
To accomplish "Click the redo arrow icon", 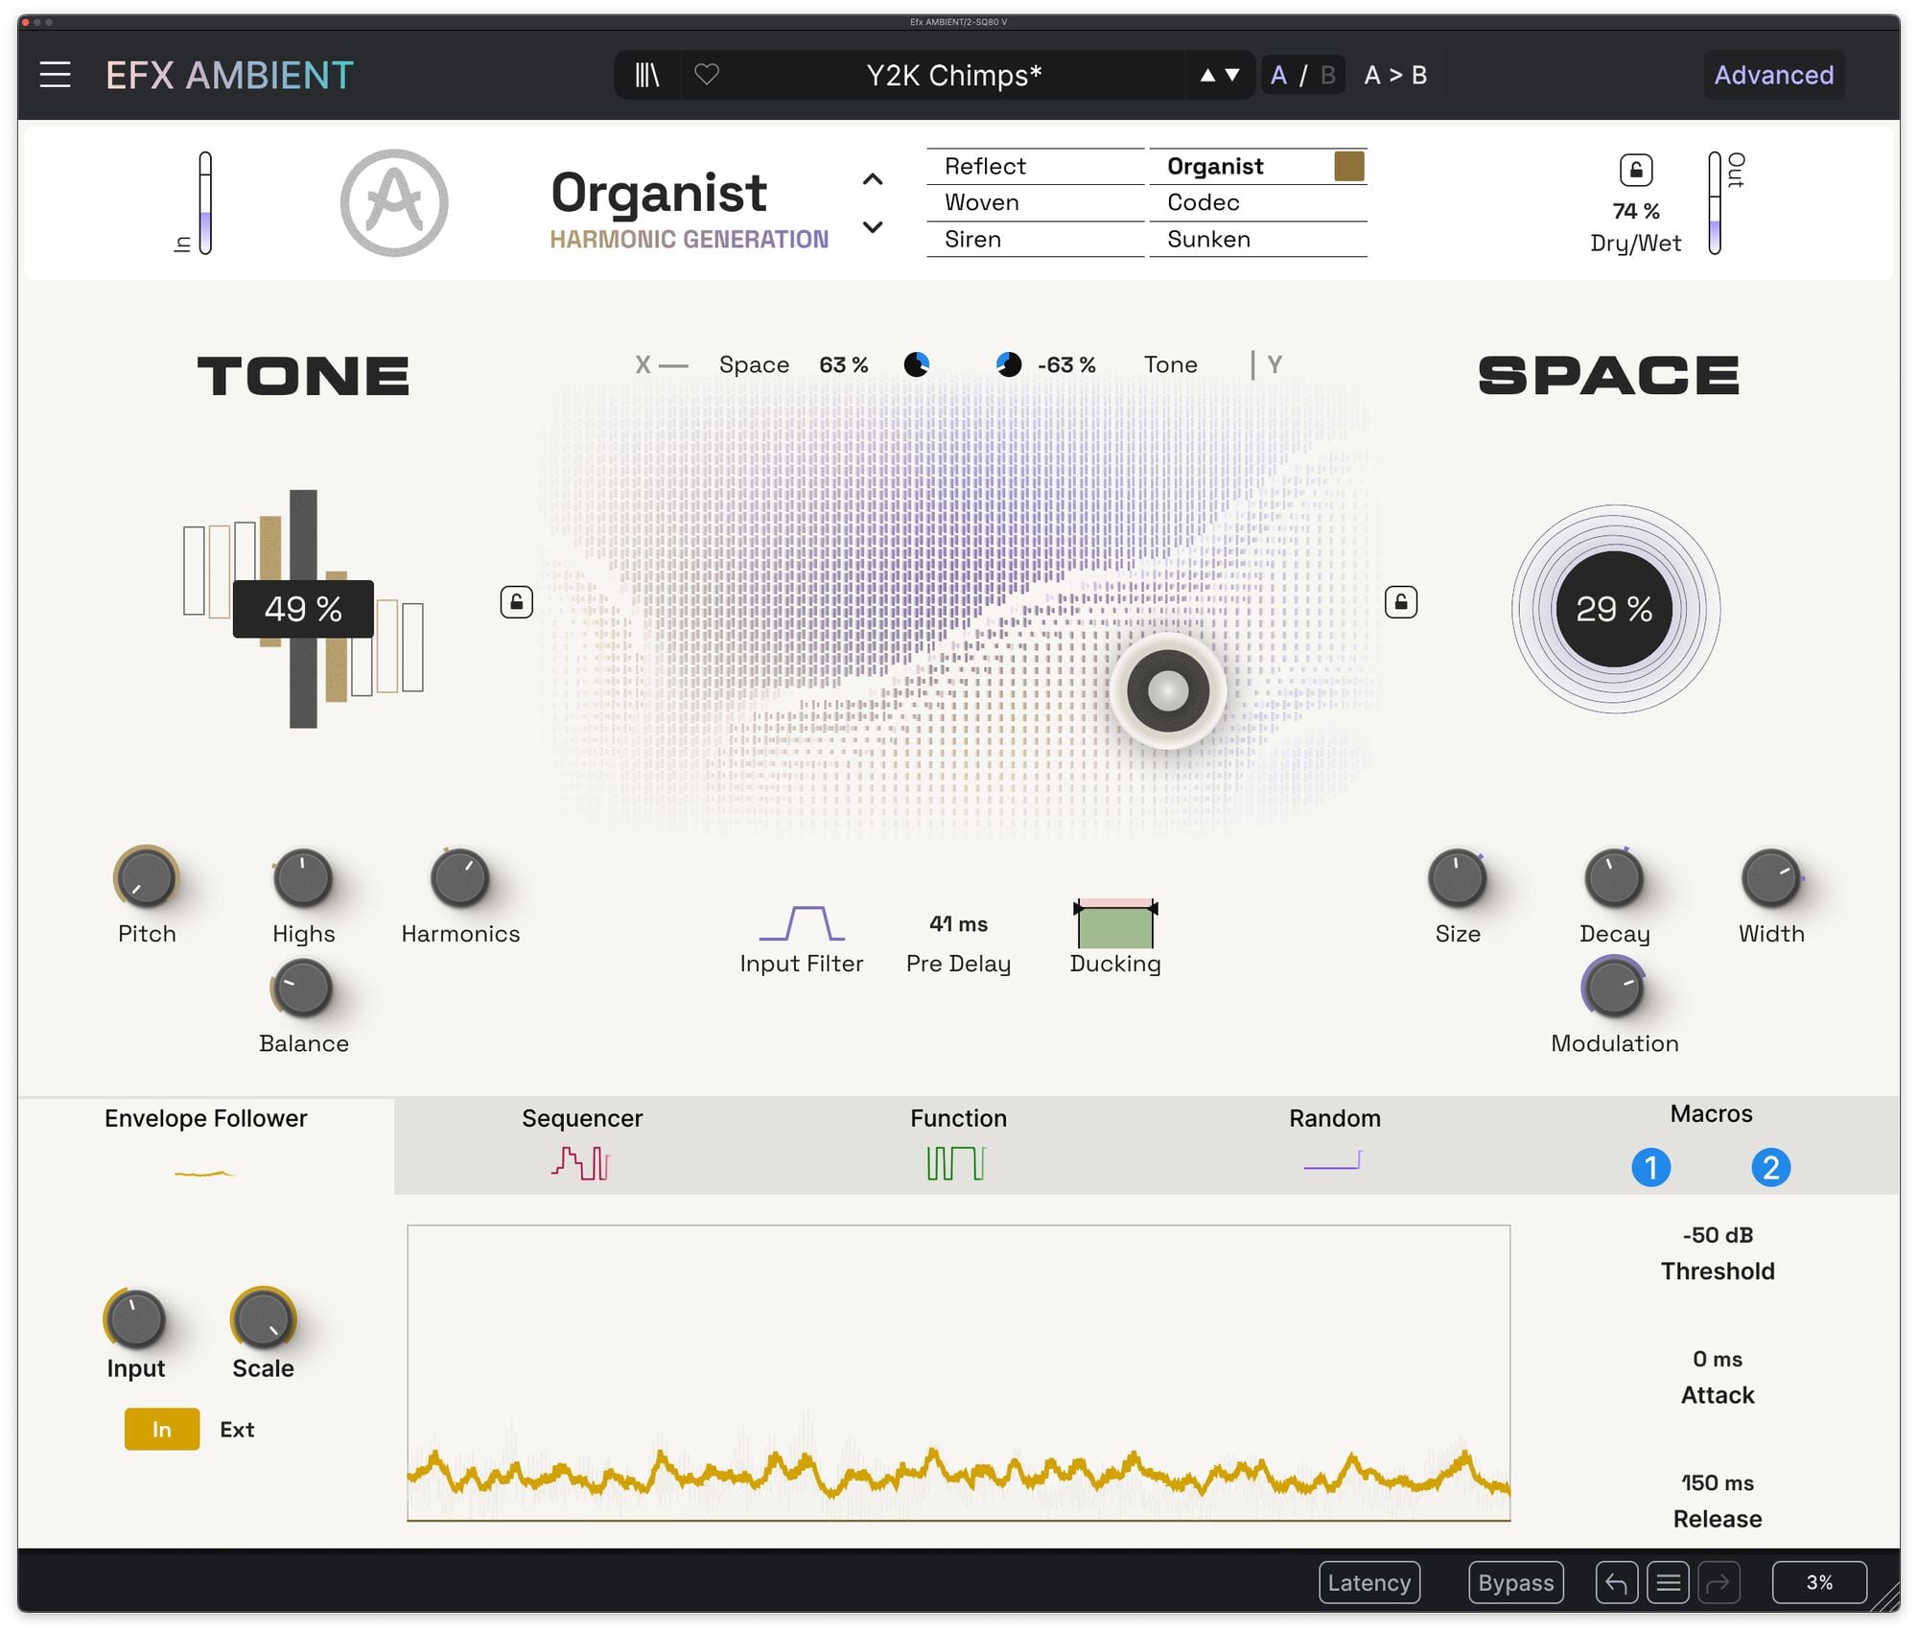I will 1719,1582.
